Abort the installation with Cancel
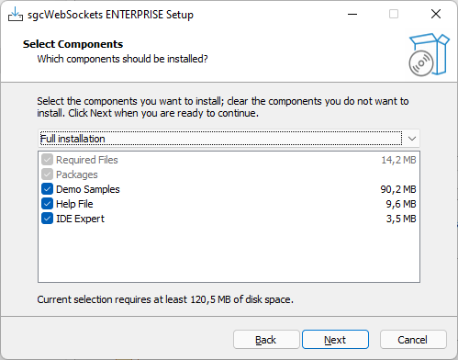Screen dimensions: 458x360 (413, 340)
